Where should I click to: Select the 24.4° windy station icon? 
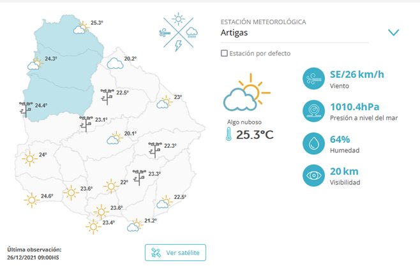point(27,109)
